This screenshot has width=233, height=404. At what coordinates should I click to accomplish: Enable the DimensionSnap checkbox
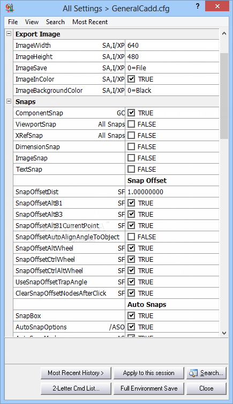(131, 146)
